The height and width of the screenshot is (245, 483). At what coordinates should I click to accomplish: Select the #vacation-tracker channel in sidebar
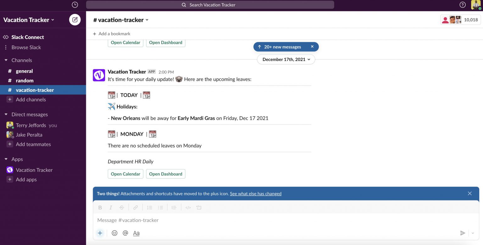click(x=43, y=90)
